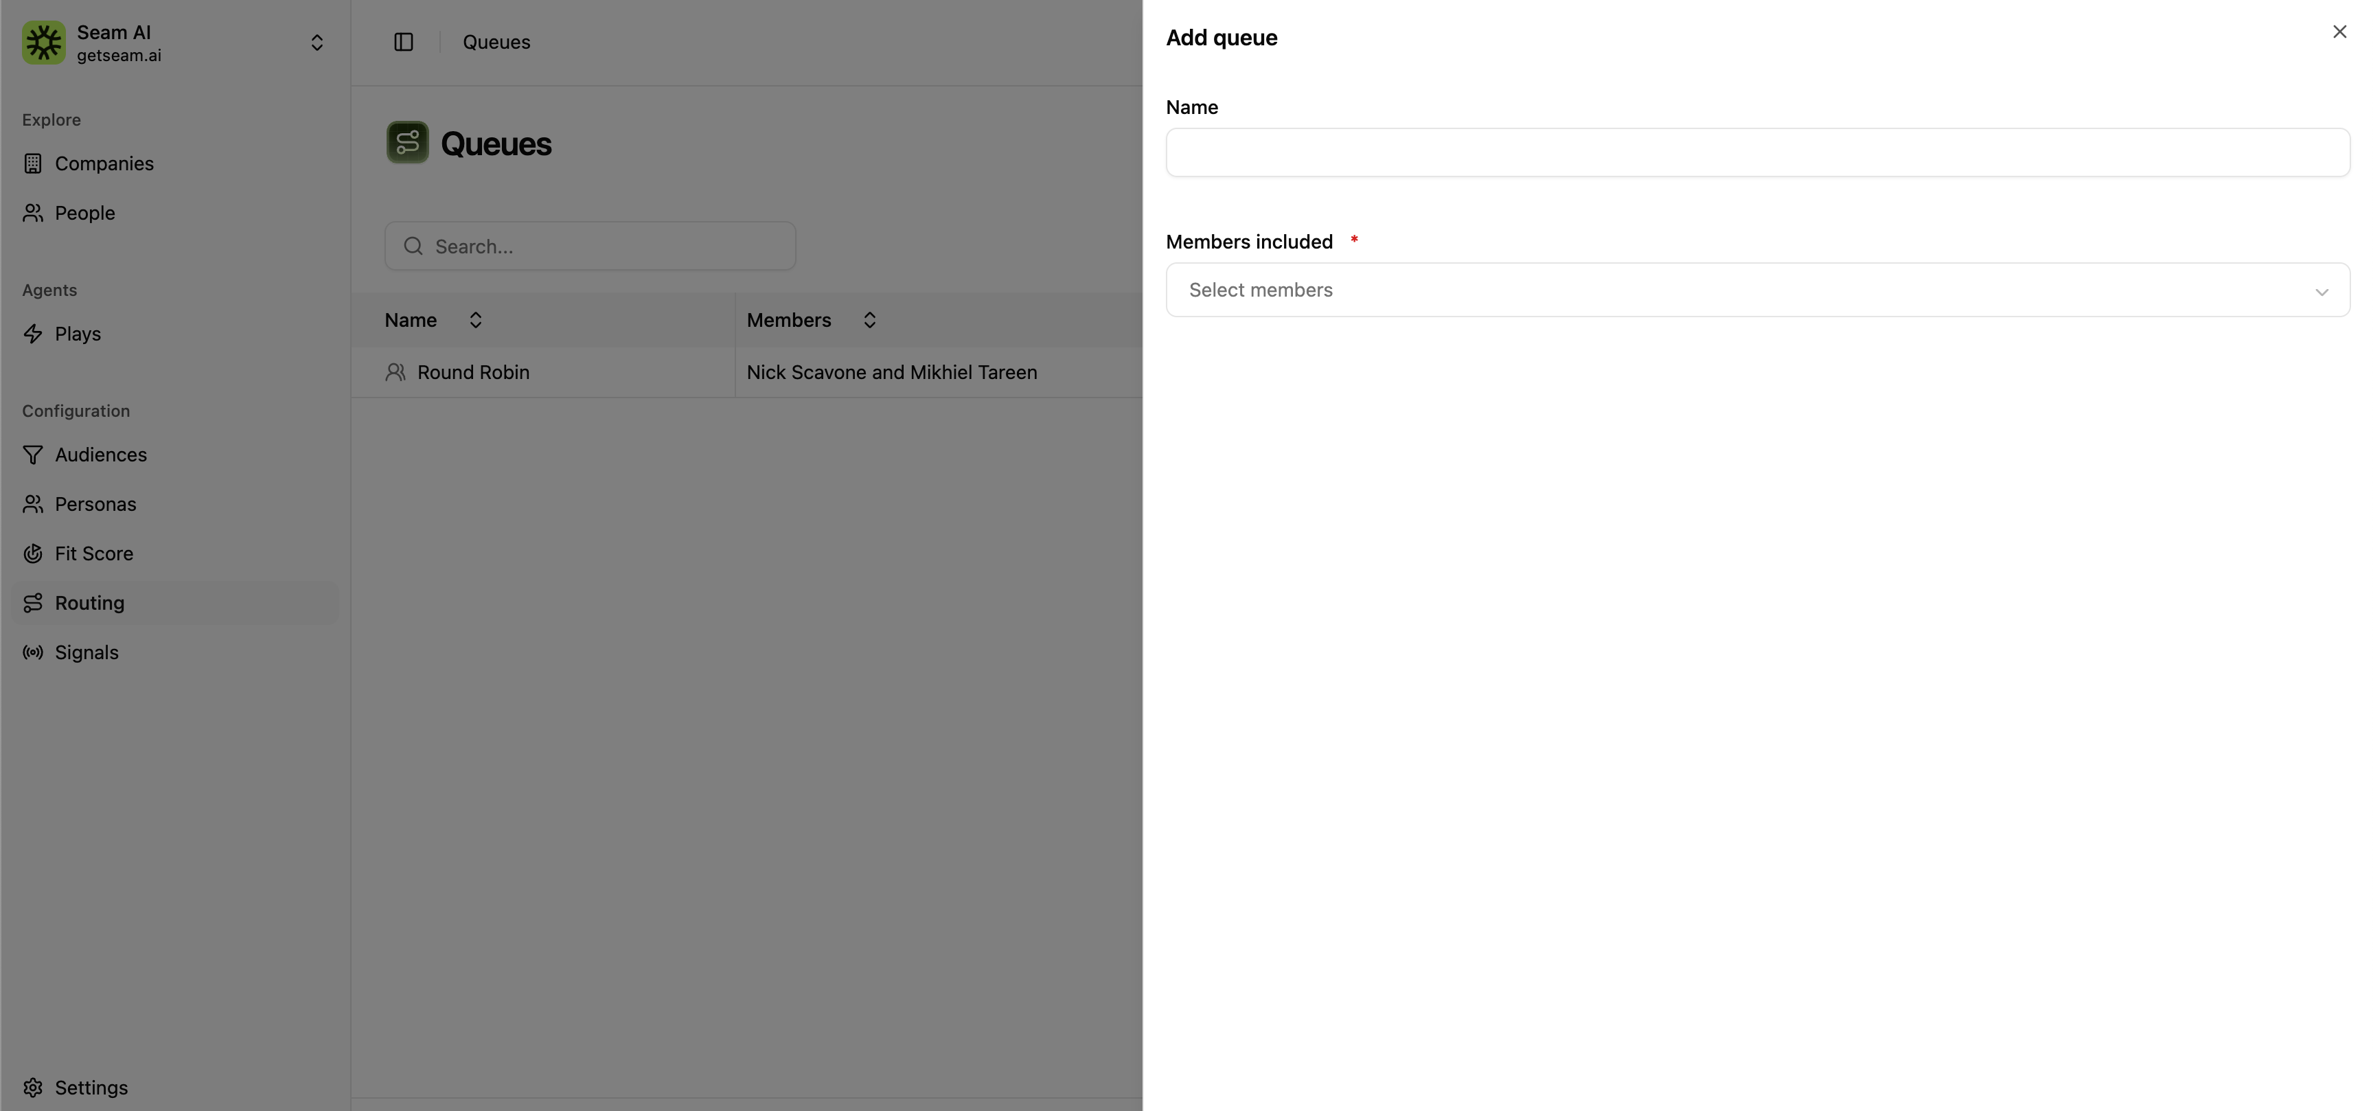Open the Companies section icon

coord(33,163)
